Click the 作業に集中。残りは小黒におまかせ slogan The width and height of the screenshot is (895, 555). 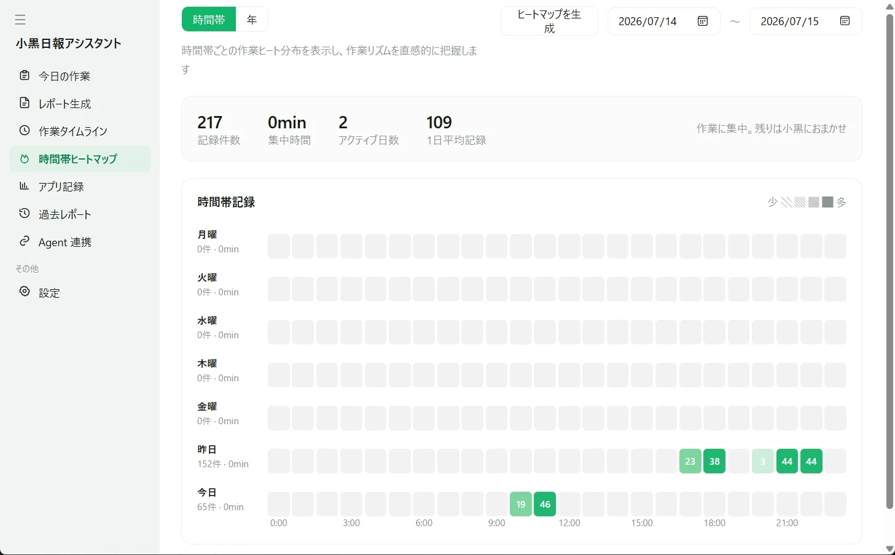pos(772,128)
